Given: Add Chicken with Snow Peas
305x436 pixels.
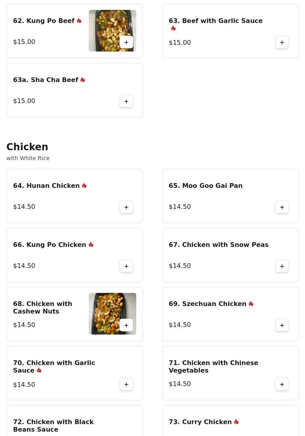Looking at the screenshot, I should (x=282, y=266).
